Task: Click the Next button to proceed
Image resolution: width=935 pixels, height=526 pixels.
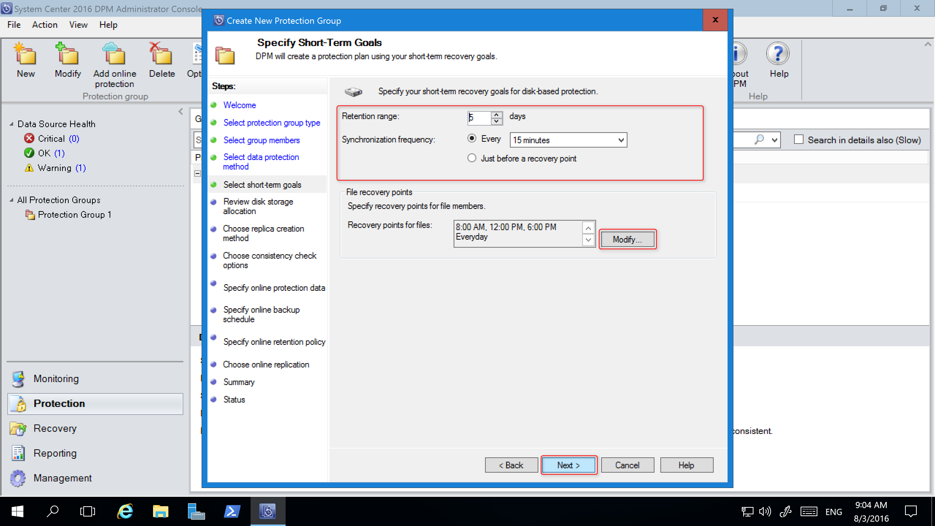Action: coord(568,465)
